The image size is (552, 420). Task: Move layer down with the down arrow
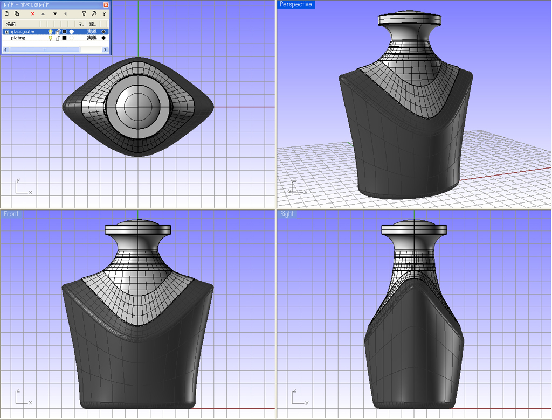[55, 13]
